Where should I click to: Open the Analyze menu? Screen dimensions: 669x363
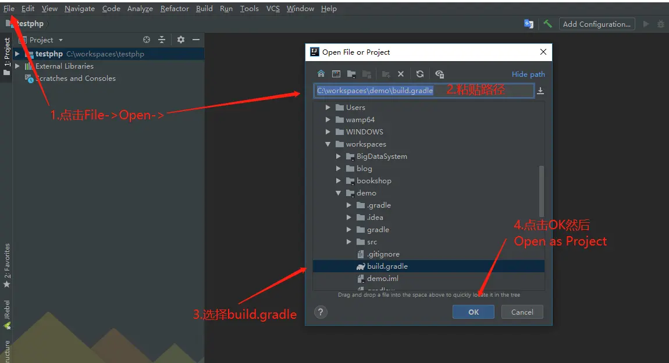tap(140, 9)
